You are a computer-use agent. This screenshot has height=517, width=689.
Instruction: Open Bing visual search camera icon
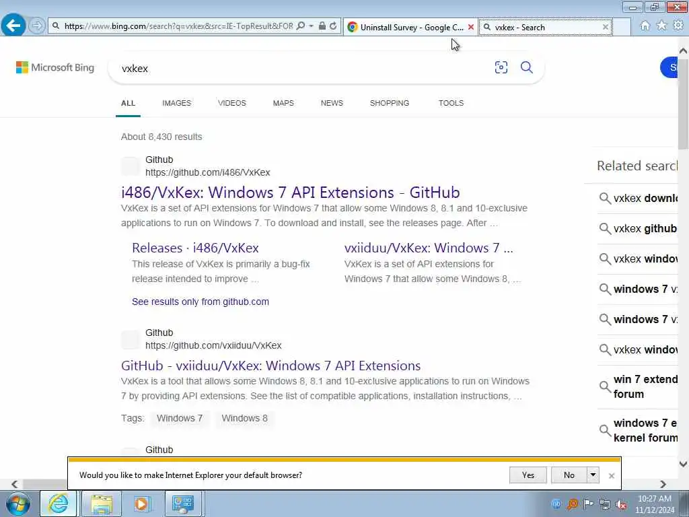coord(501,67)
